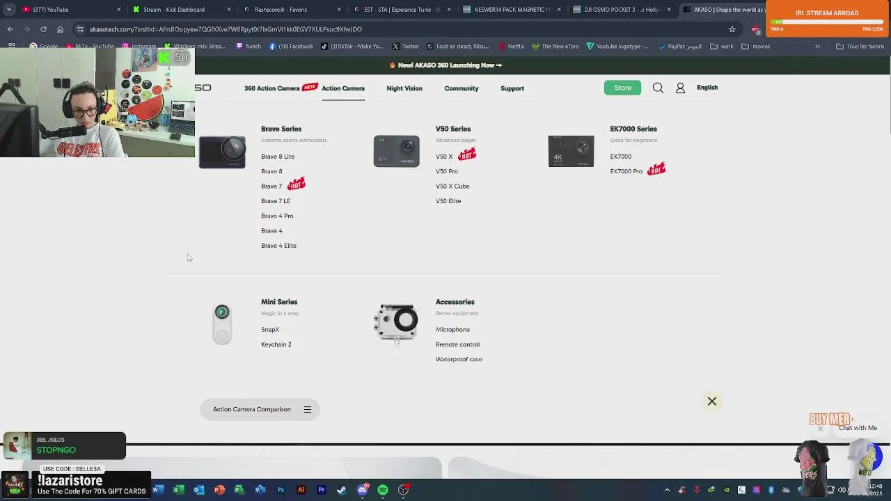
Task: Open the 360 Action Camera menu
Action: [272, 88]
